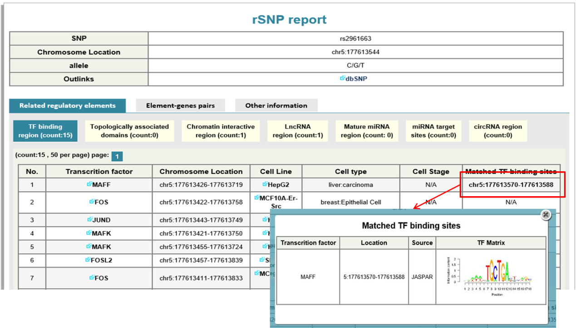Show the miRNA target sites sub-tab

coord(433,131)
